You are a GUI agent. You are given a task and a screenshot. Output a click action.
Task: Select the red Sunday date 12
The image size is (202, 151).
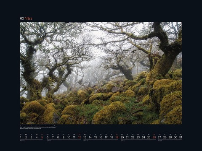tap(80, 137)
